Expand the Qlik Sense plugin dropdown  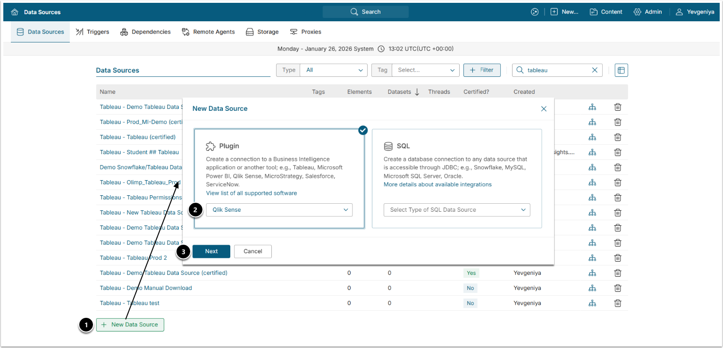point(279,210)
